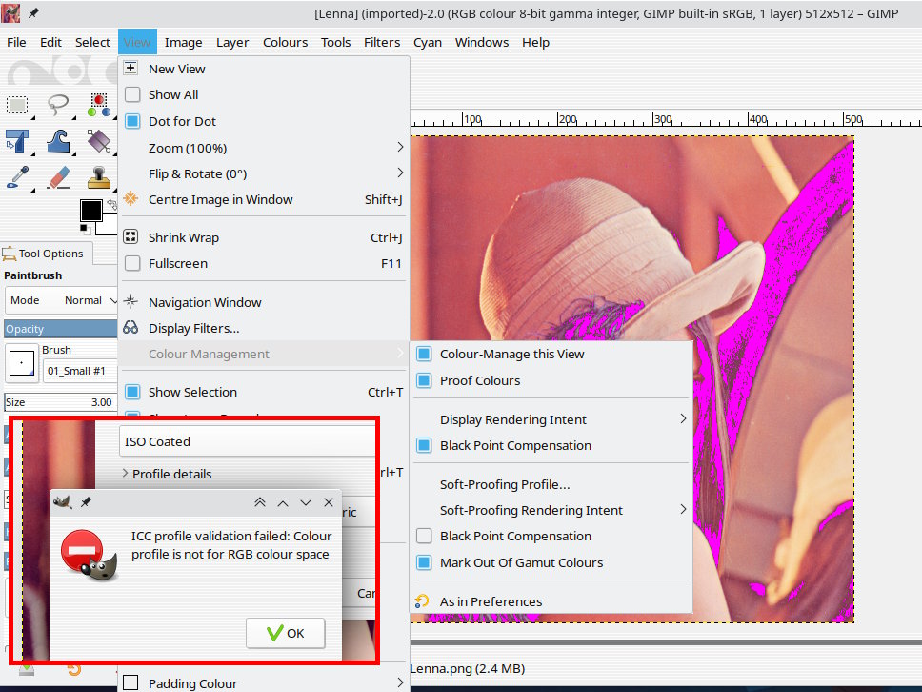Click the swap foreground/background colours arrow

[x=111, y=204]
